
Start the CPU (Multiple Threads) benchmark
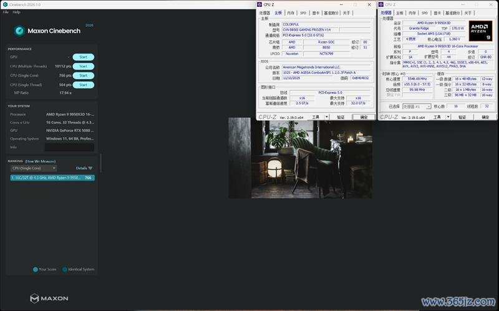click(x=84, y=66)
